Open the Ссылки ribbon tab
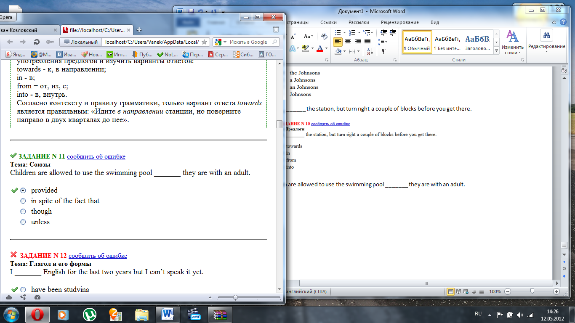Screen dimensions: 575x323 pos(328,22)
